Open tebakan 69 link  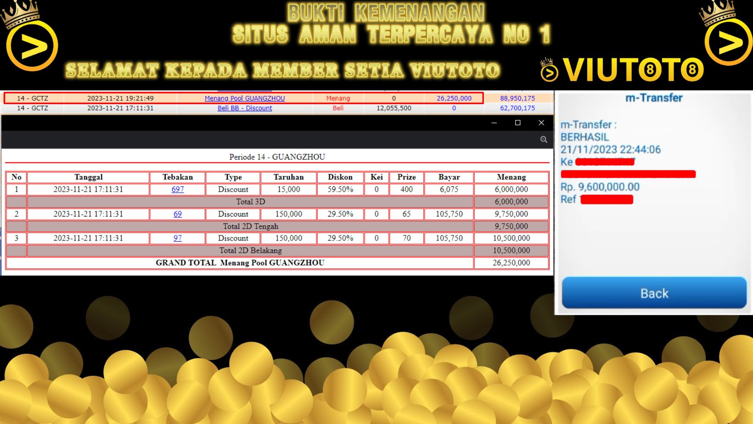tap(178, 214)
